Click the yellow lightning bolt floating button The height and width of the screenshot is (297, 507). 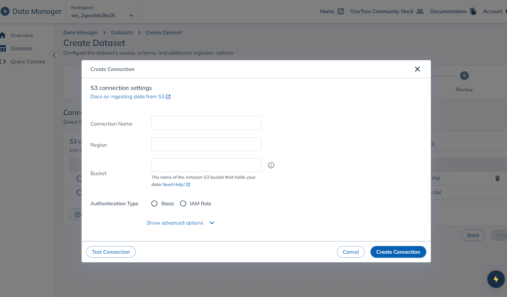pyautogui.click(x=496, y=279)
